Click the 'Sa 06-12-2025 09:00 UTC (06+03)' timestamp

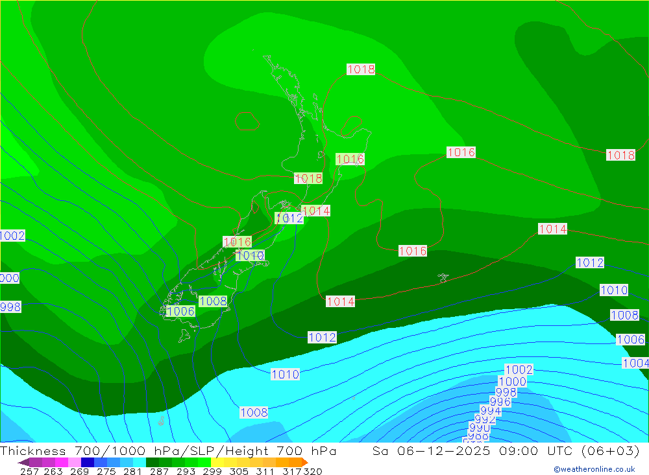(506, 450)
